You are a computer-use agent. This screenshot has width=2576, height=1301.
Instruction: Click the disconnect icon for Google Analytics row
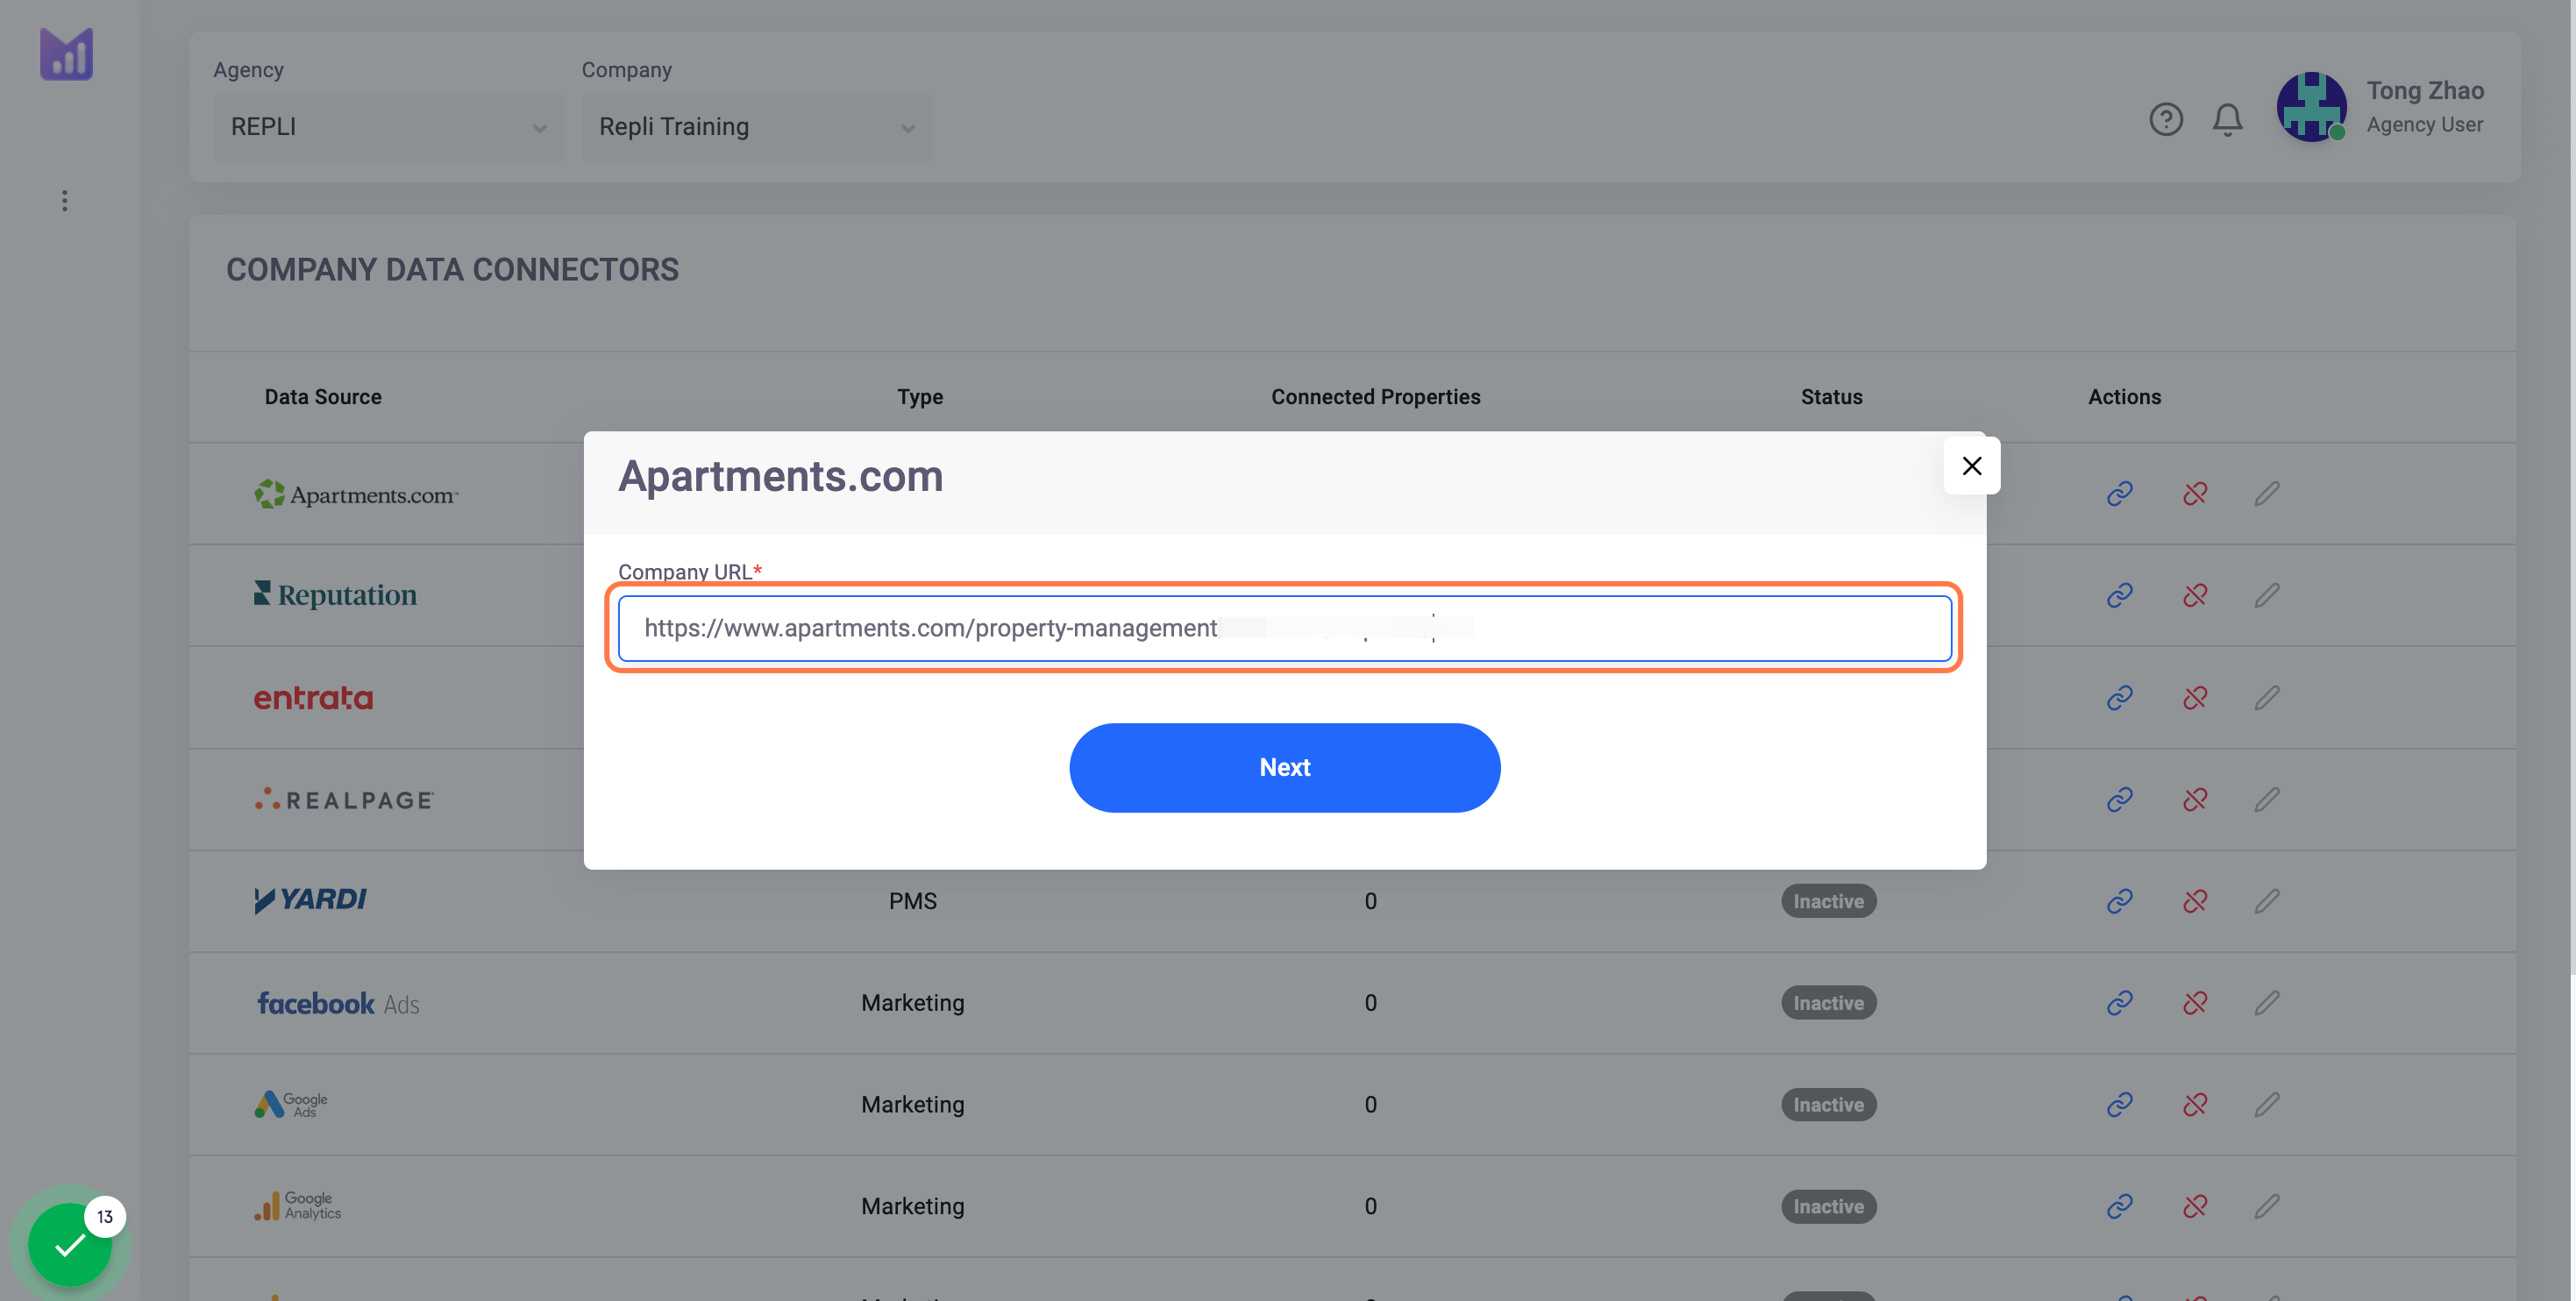pos(2194,1207)
